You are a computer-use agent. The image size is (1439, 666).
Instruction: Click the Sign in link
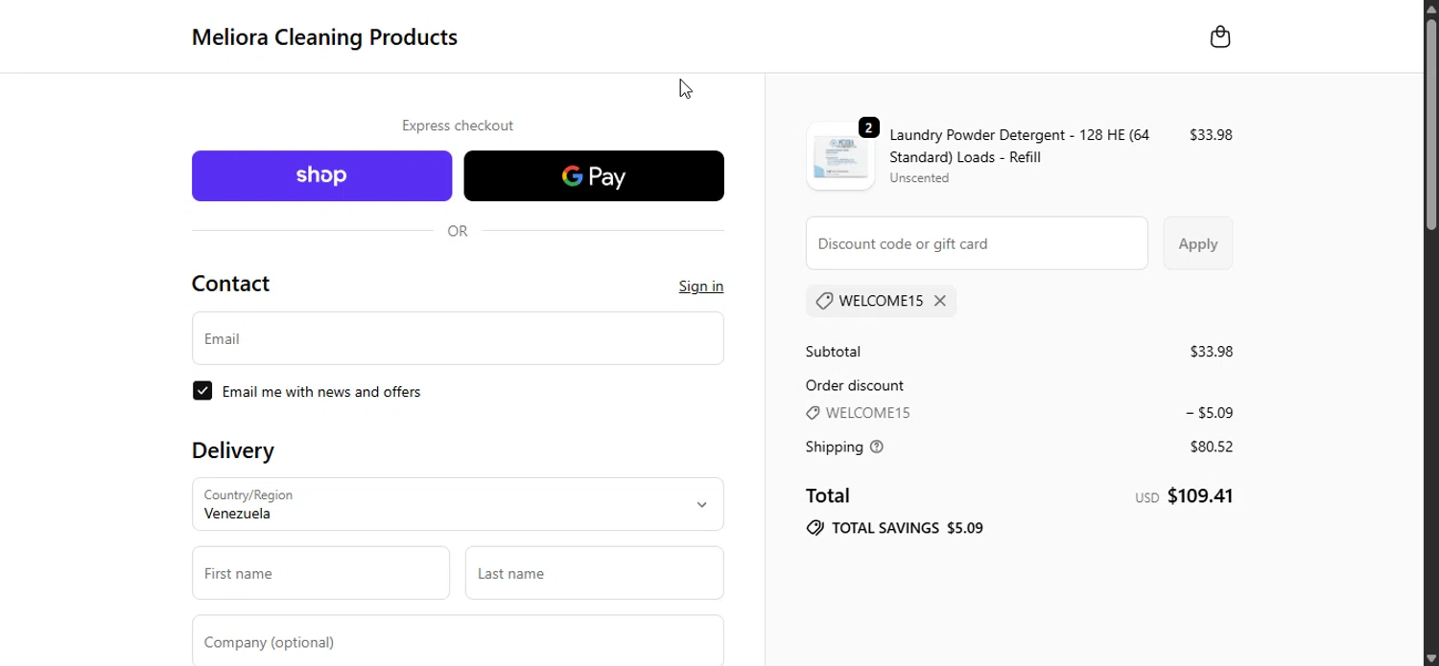coord(701,287)
